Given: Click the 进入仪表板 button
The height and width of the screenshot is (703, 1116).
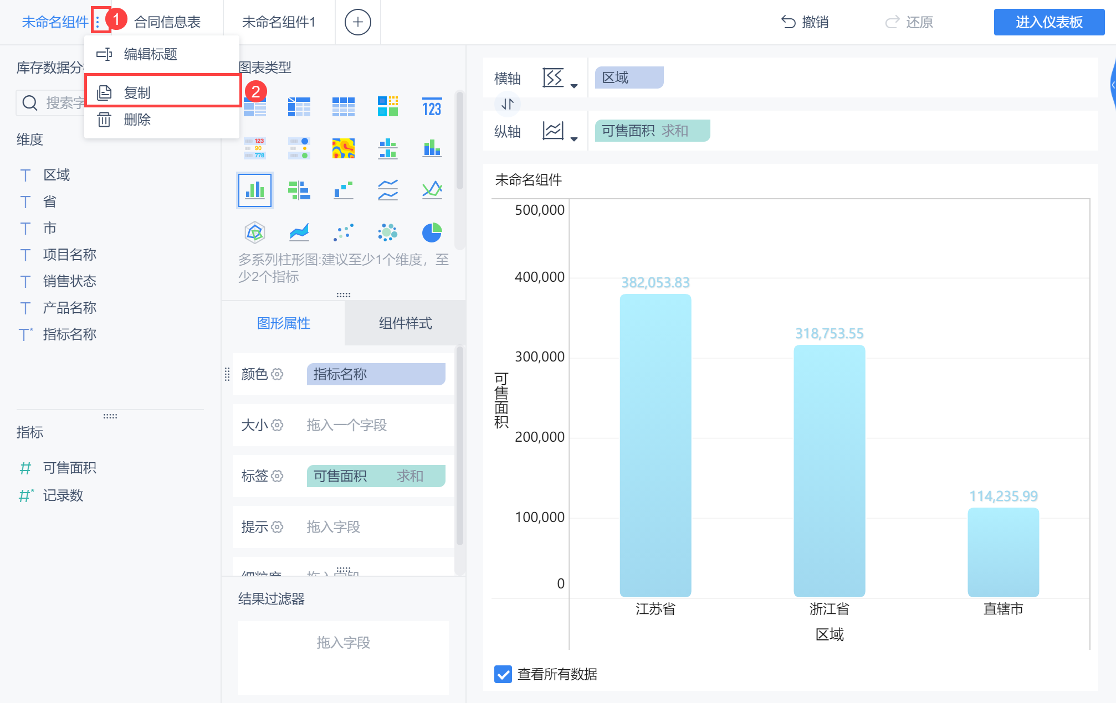Looking at the screenshot, I should (1048, 22).
